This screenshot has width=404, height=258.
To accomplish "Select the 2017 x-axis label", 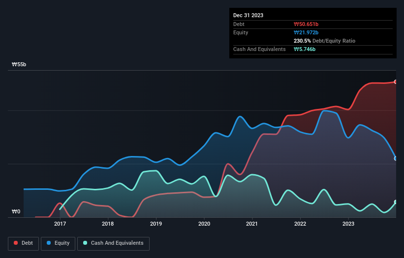I will (x=60, y=224).
